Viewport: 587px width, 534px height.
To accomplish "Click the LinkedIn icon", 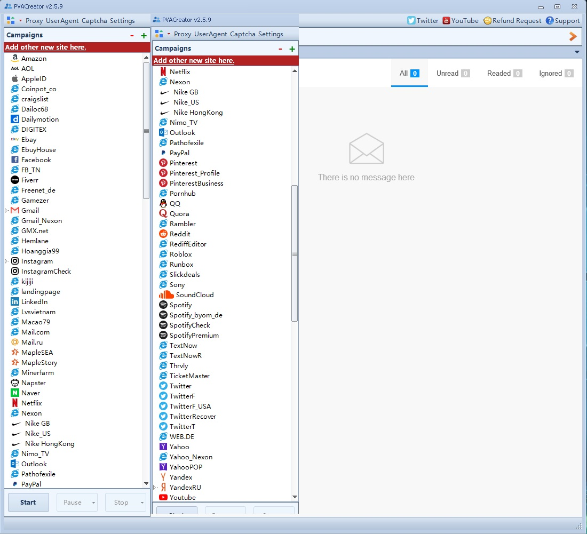I will (14, 301).
